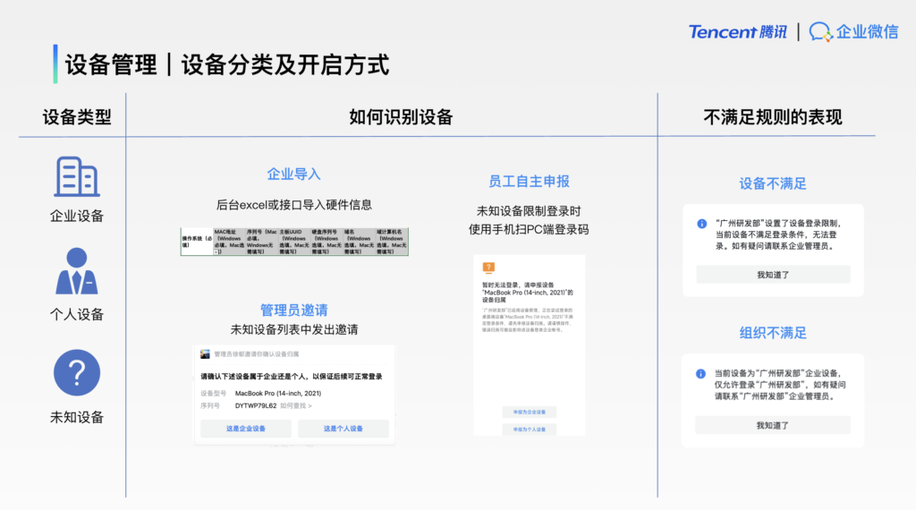This screenshot has height=510, width=916.
Task: Click the 个人设备 label
Action: click(x=77, y=314)
